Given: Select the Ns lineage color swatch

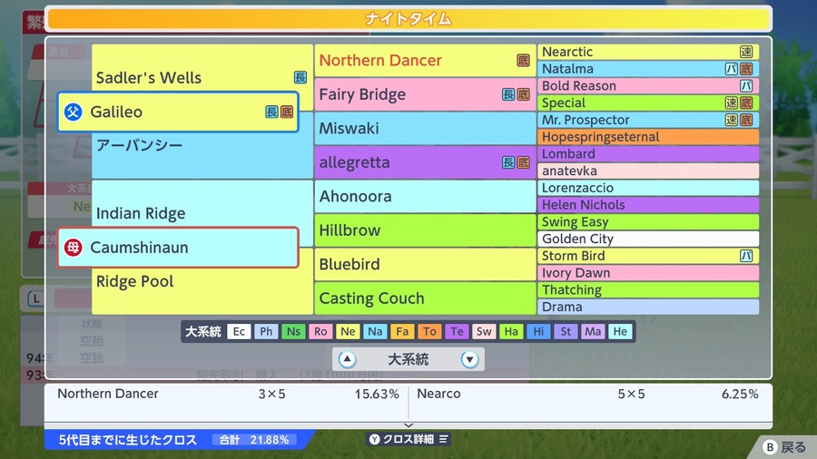Looking at the screenshot, I should tap(293, 331).
